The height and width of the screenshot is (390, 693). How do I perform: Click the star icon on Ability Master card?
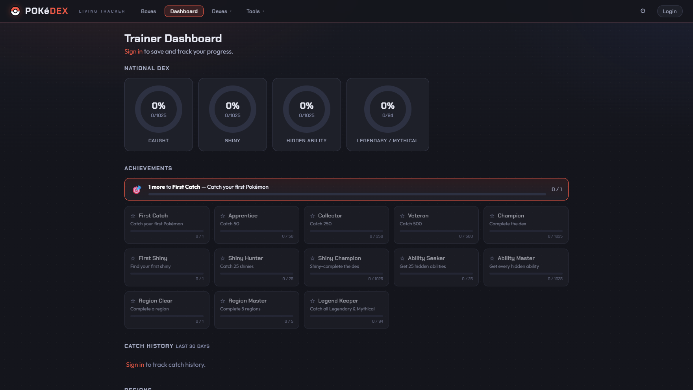492,258
